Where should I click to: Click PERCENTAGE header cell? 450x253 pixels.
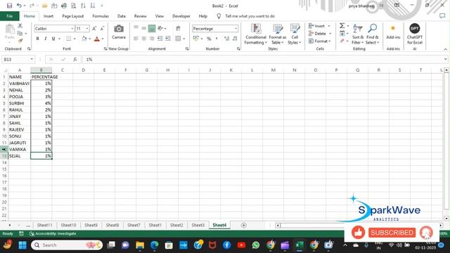pos(41,77)
